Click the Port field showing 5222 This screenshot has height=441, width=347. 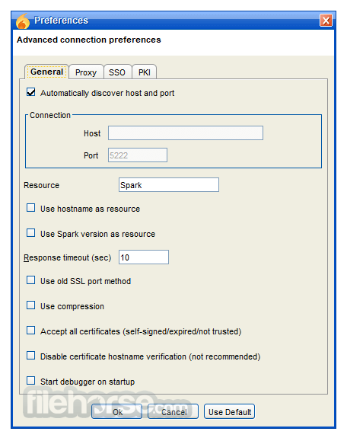(x=138, y=155)
